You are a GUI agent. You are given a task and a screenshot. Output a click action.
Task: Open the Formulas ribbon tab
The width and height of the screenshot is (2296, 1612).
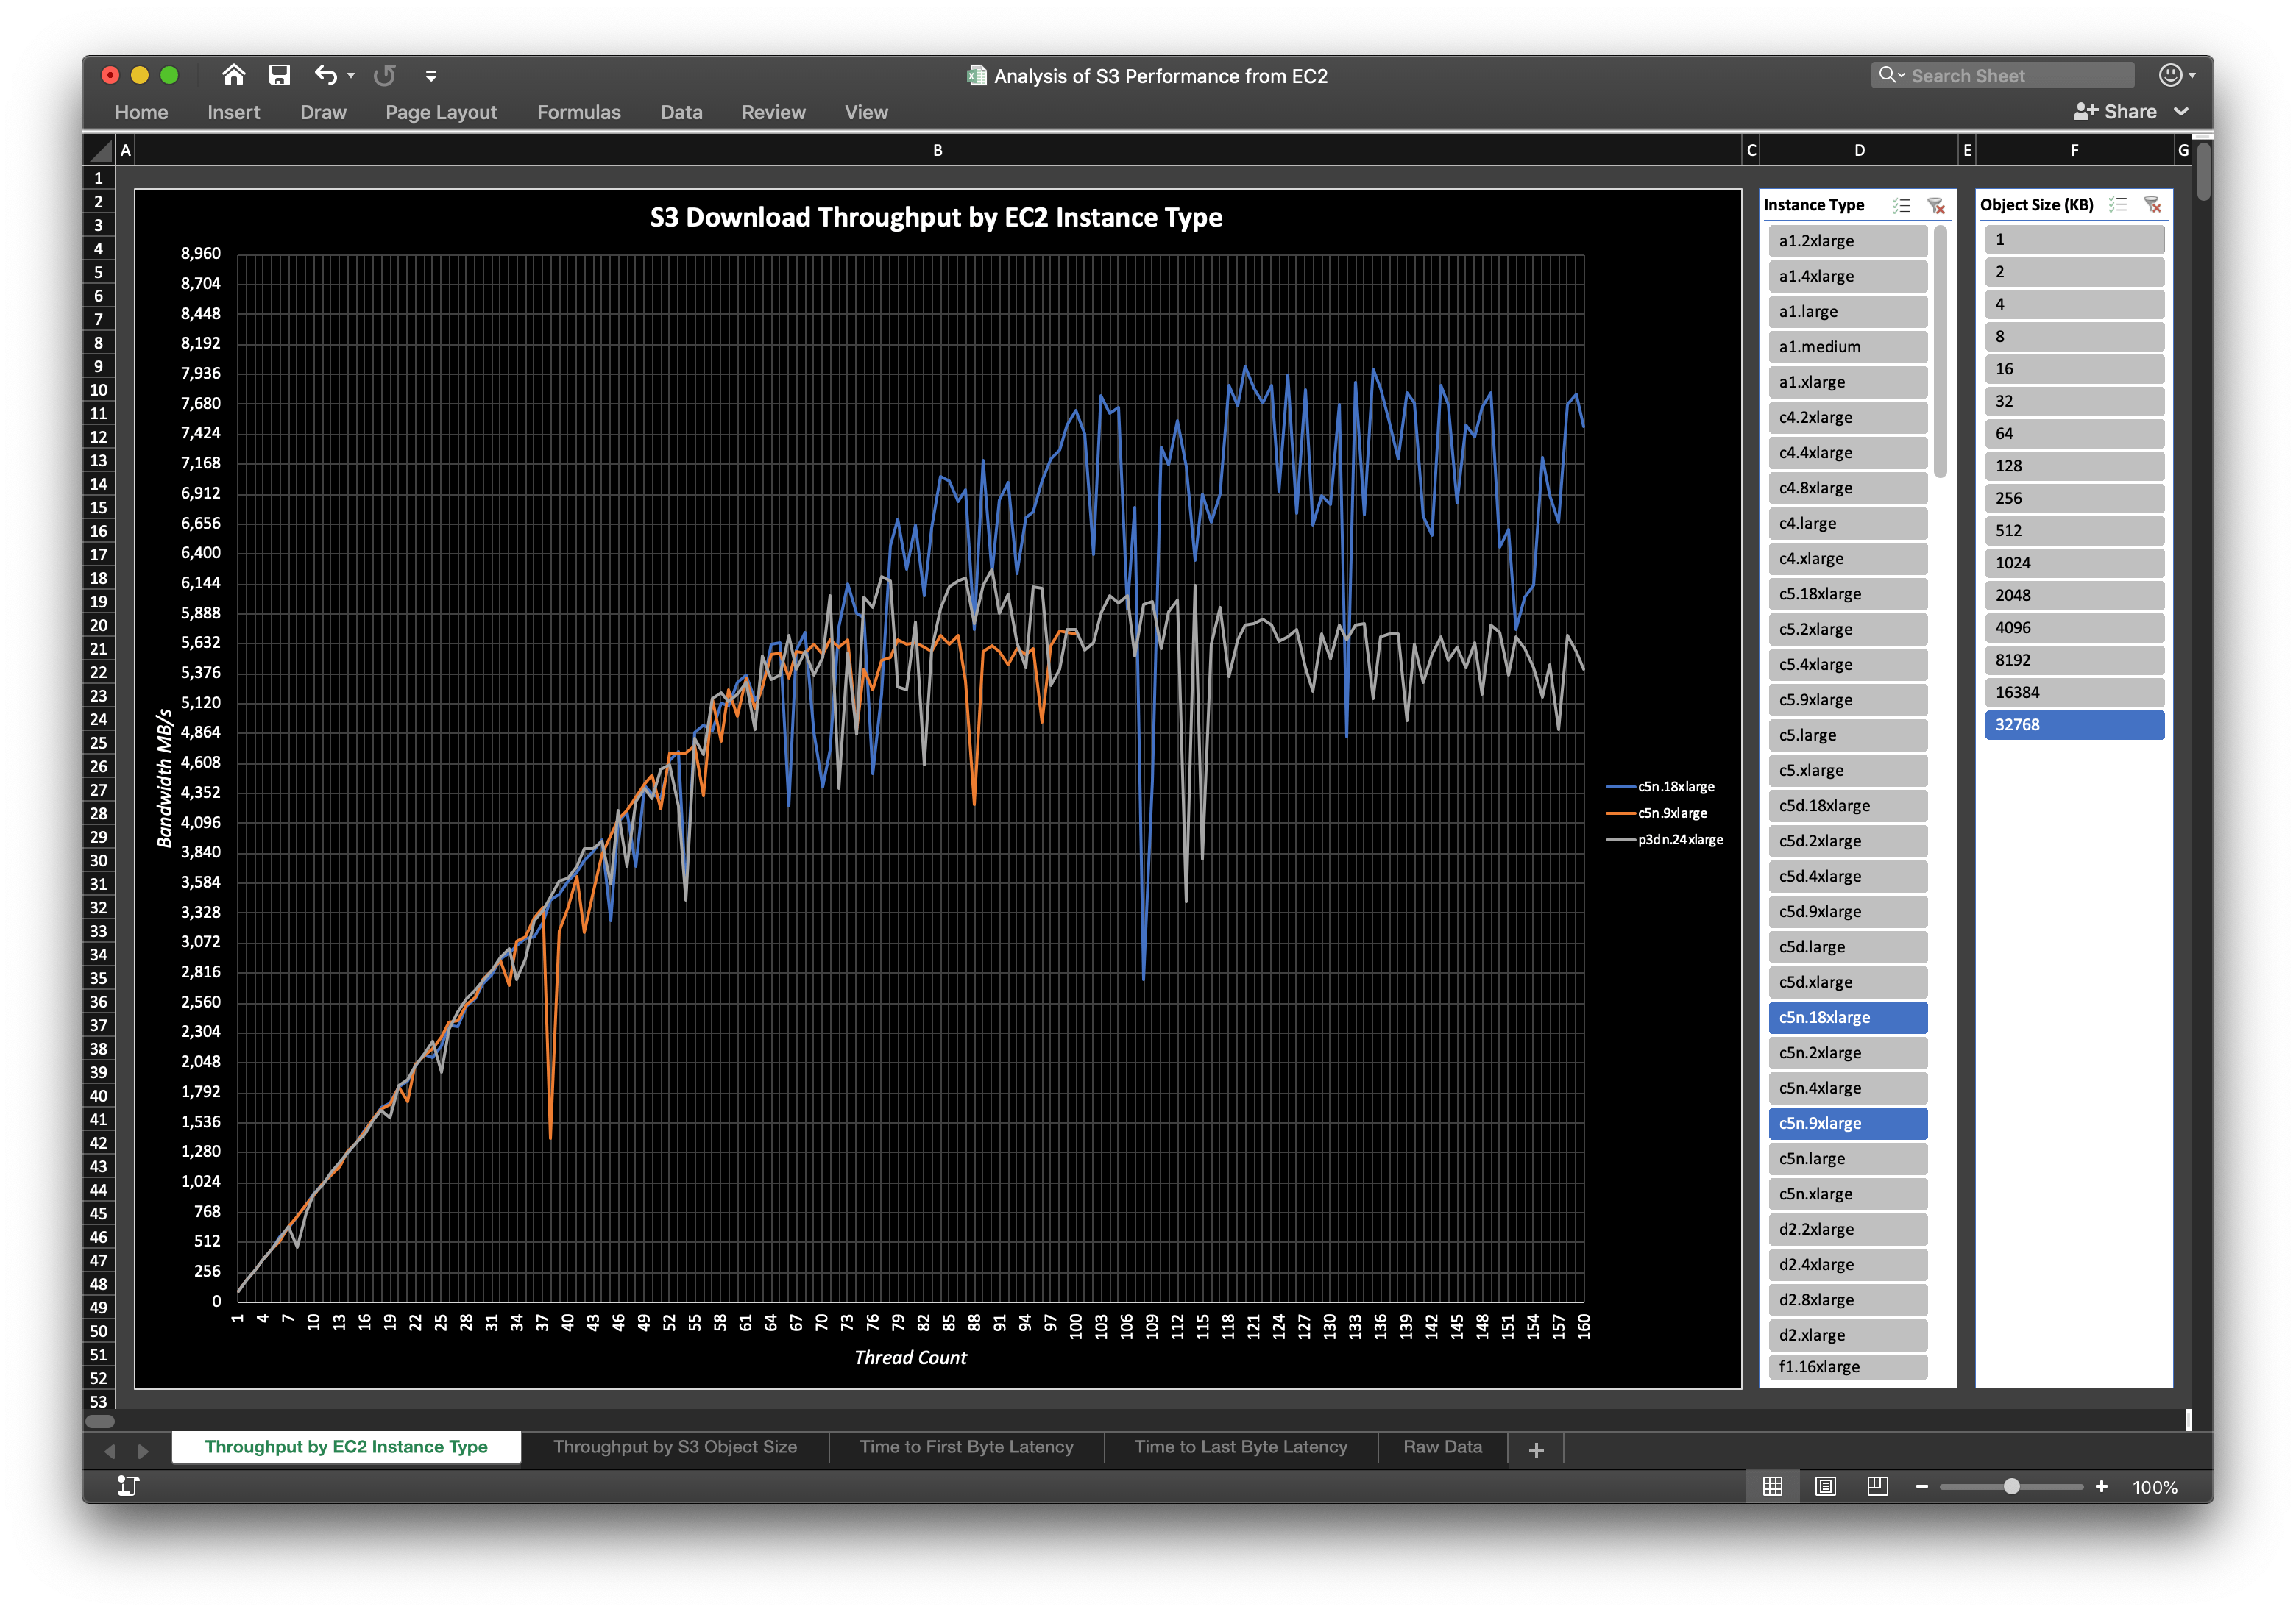(578, 112)
